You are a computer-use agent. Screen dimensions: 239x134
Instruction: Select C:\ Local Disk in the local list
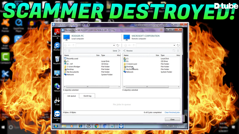92,61
